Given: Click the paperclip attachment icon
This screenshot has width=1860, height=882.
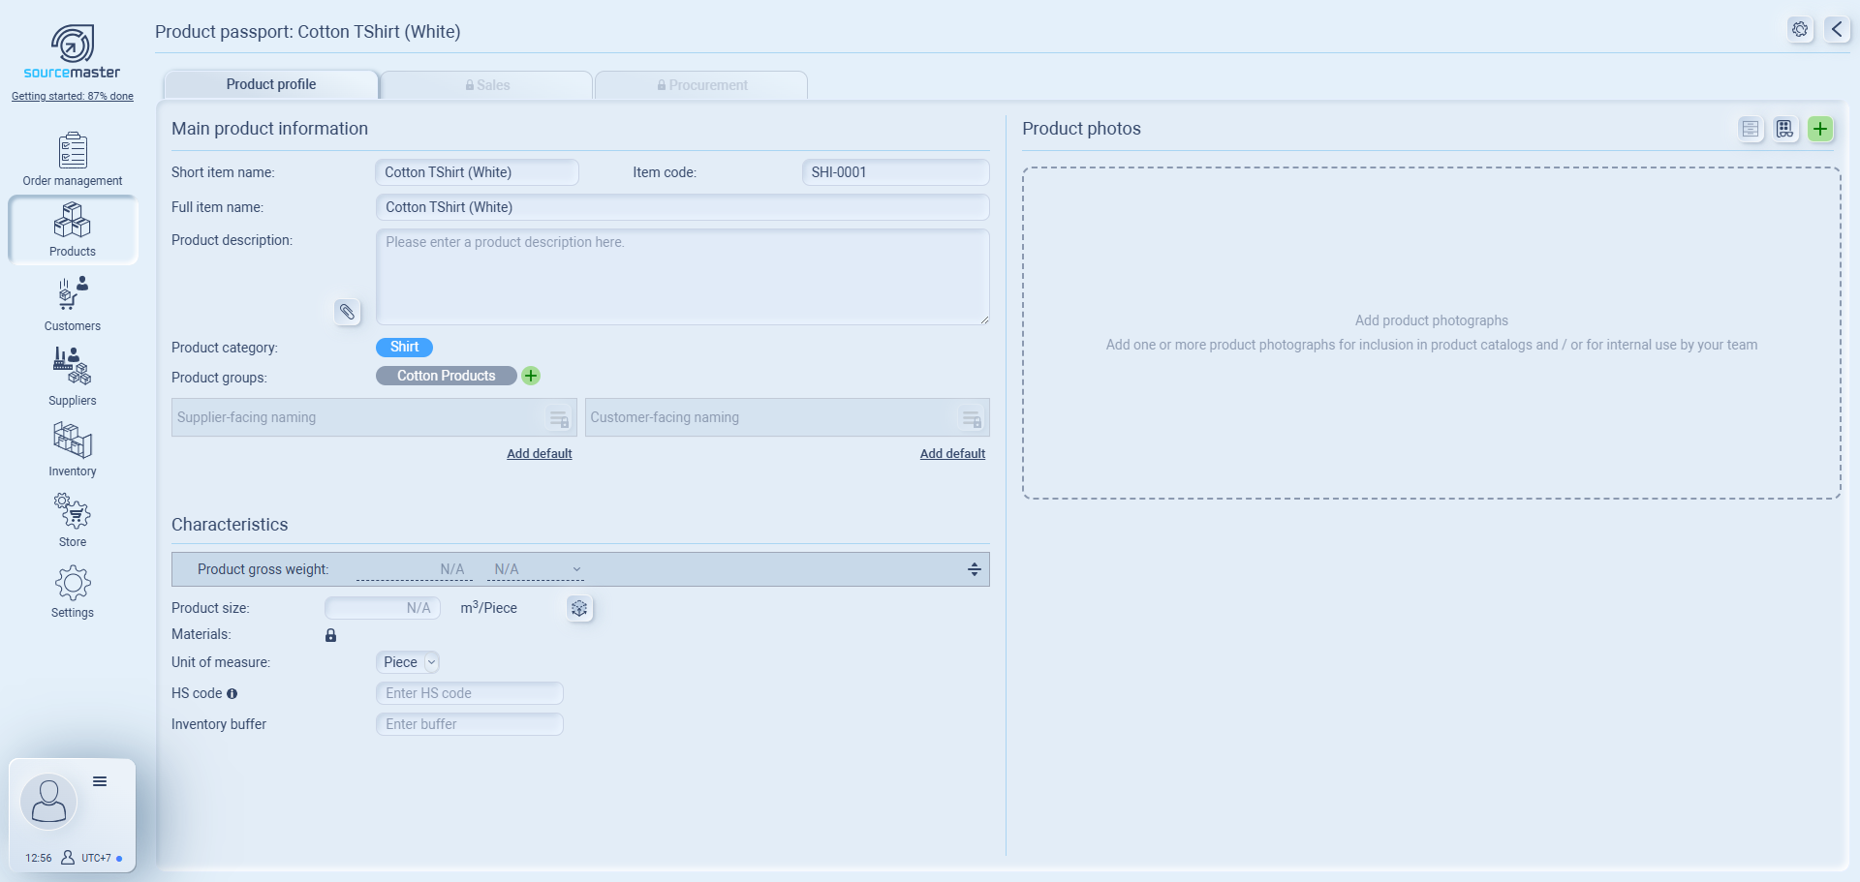Looking at the screenshot, I should (347, 312).
